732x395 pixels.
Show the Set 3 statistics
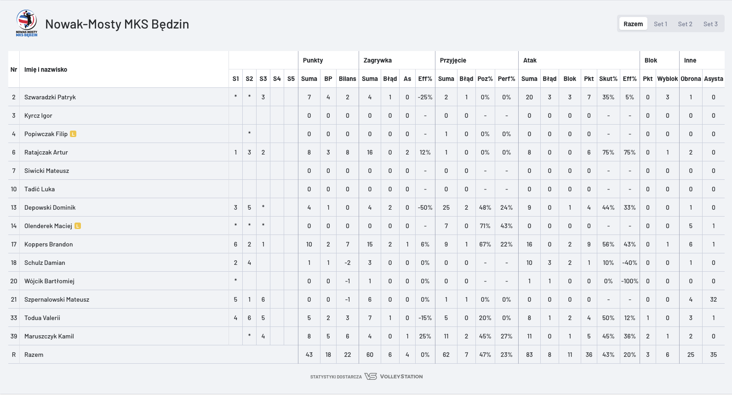point(710,24)
